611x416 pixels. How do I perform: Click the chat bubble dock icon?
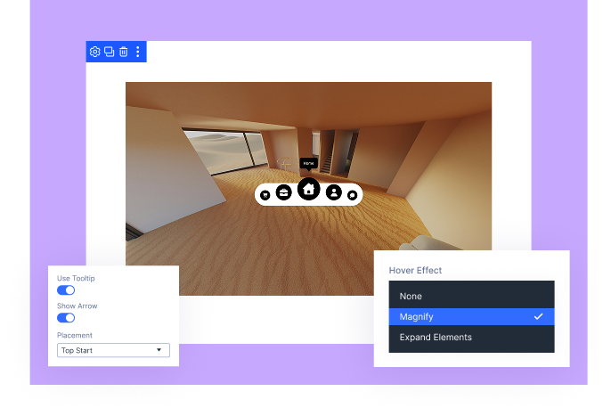point(353,195)
